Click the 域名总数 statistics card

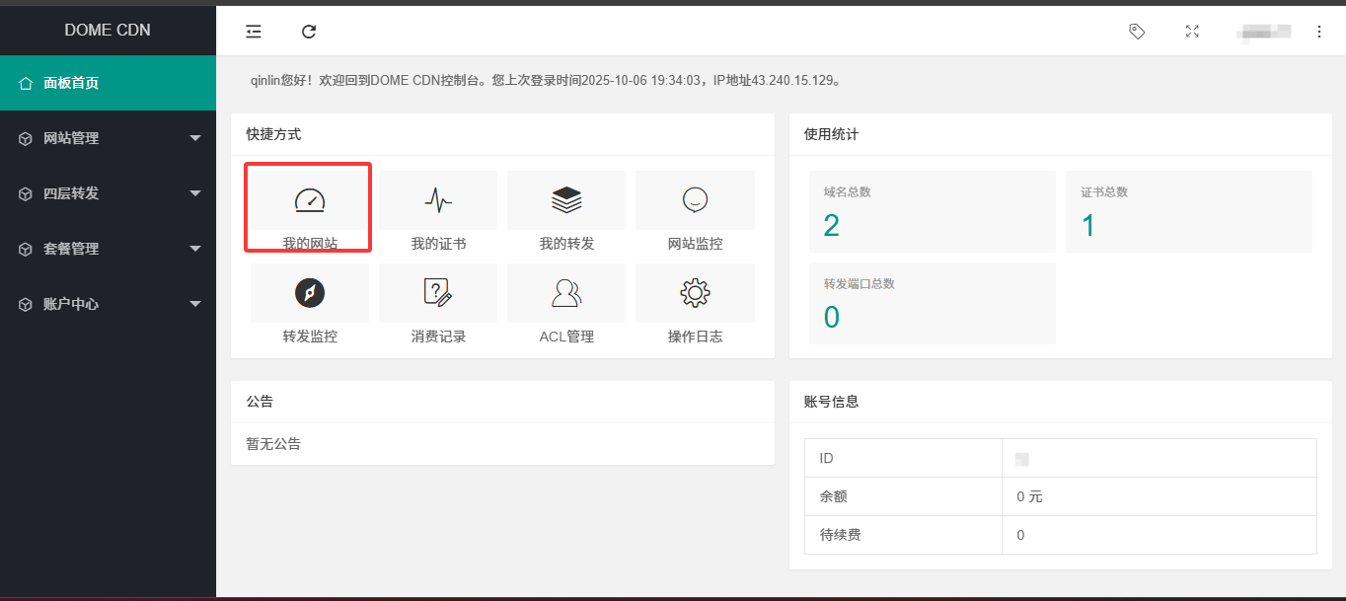(x=932, y=212)
